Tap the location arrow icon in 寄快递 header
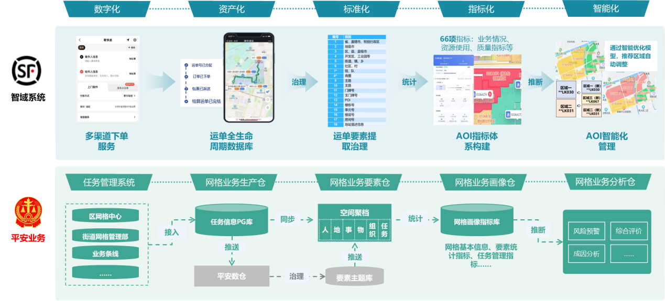Viewport: 665px width, 301px height. click(x=127, y=40)
